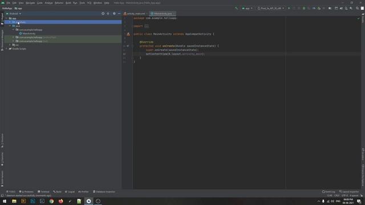Start debugging with the green bug icon
Image resolution: width=365 pixels, height=205 pixels.
304,8
